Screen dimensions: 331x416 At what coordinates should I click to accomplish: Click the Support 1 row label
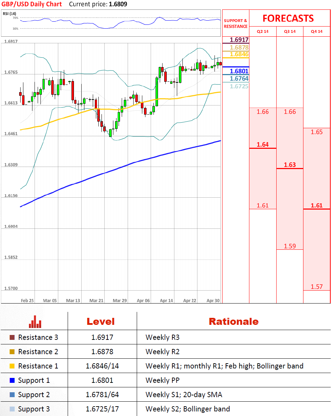34,380
